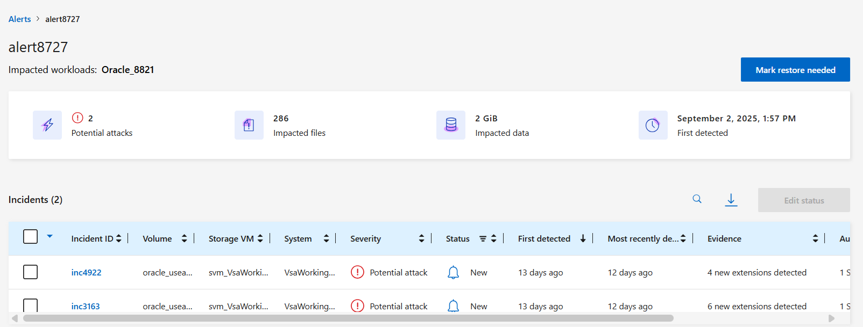
Task: Click the First detected clock icon
Action: 653,125
